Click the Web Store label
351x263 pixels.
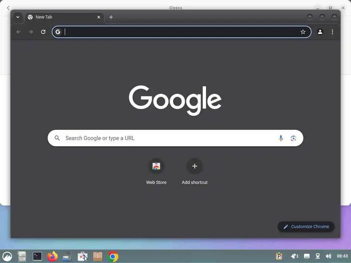156,183
